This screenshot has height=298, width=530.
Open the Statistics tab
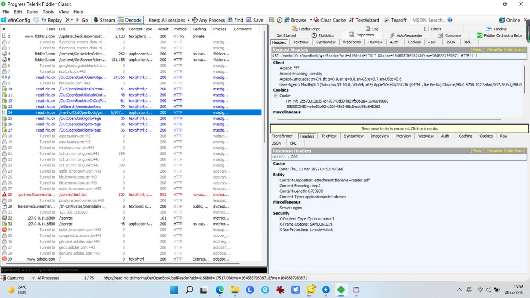point(322,35)
